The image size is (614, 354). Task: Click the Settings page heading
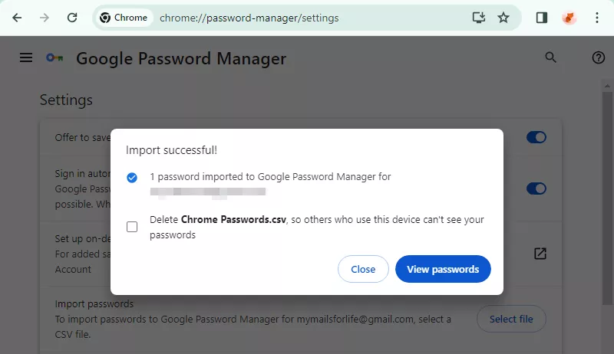click(66, 100)
